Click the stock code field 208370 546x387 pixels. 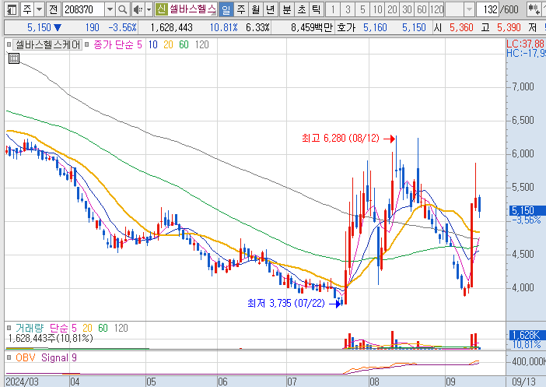(x=83, y=9)
